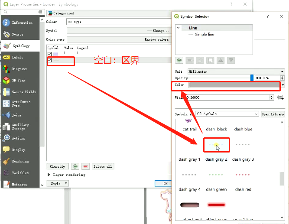Open the All Symbols filter dropdown
Viewport: 289px width, 224px height.
[227, 114]
